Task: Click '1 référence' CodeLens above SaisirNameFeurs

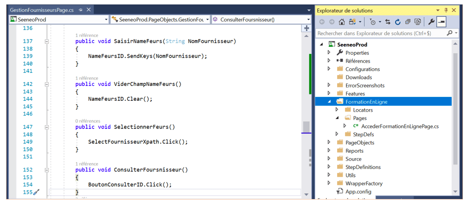Action: point(87,35)
